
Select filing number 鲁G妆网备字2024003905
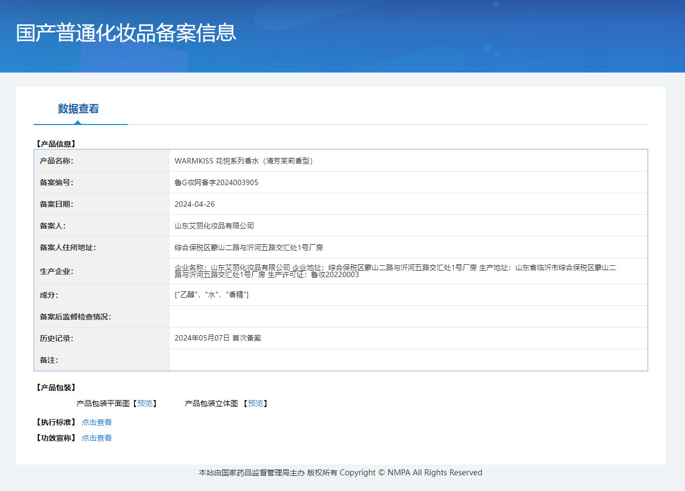(x=217, y=182)
